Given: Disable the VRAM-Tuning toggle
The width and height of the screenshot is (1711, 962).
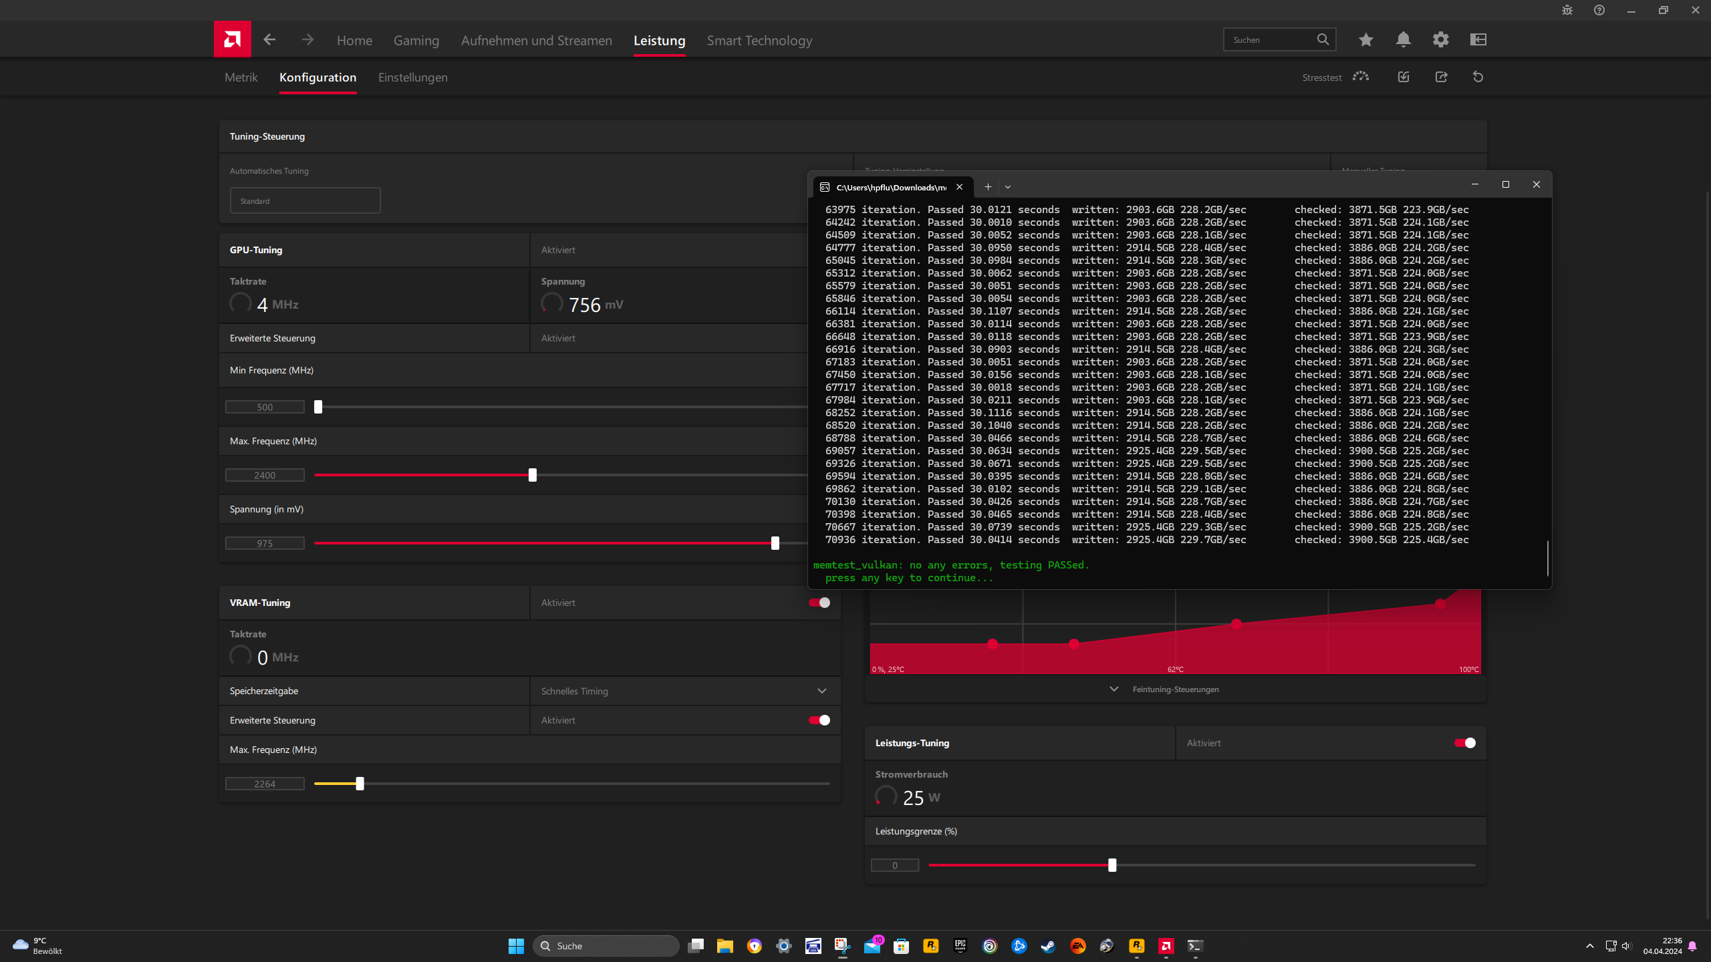Looking at the screenshot, I should click(x=819, y=603).
